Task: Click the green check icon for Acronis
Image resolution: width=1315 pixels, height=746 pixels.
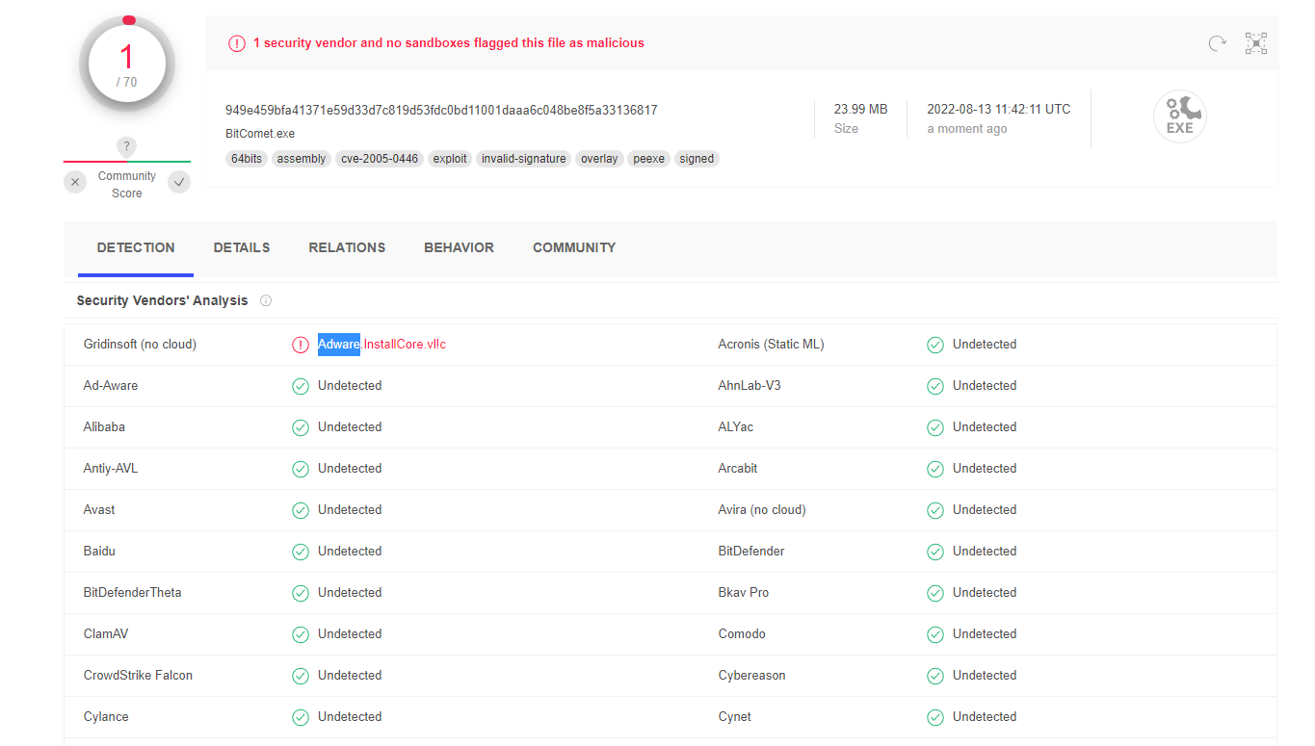Action: 934,345
